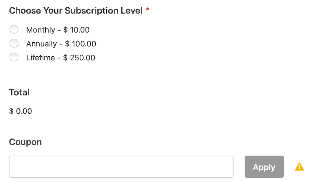Click the Coupon field label
This screenshot has width=314, height=182.
[25, 142]
